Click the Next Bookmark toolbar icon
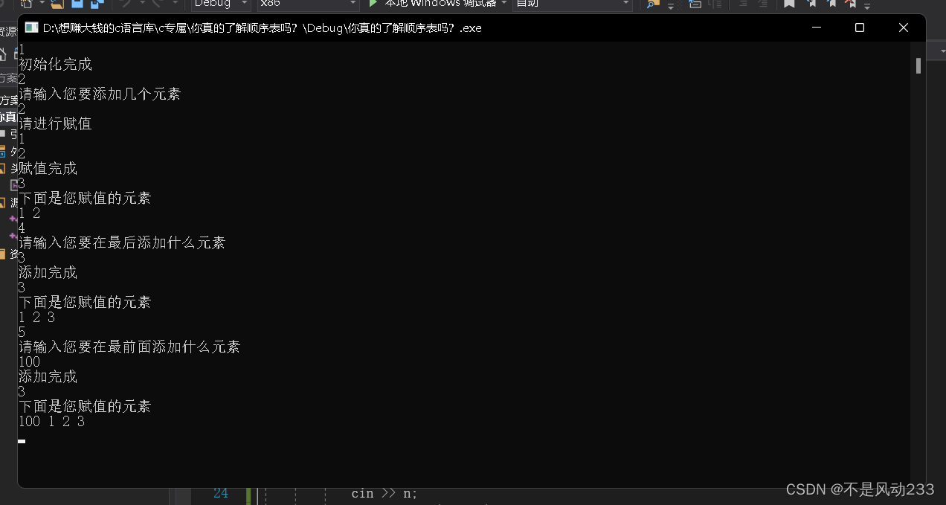This screenshot has height=505, width=946. coord(830,4)
